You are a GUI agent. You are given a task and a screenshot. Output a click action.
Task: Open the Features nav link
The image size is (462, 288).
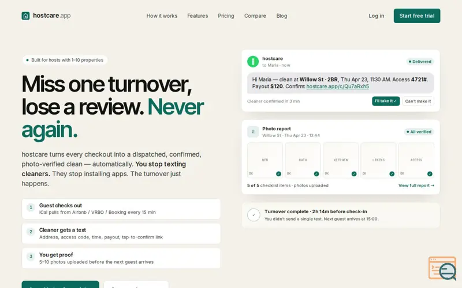coord(198,16)
